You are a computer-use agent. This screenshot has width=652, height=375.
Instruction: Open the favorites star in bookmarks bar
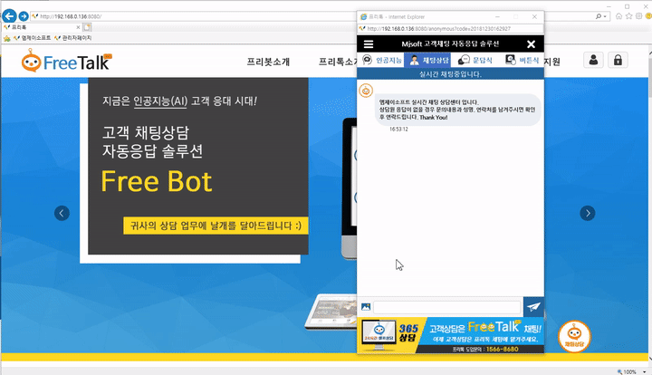6,38
